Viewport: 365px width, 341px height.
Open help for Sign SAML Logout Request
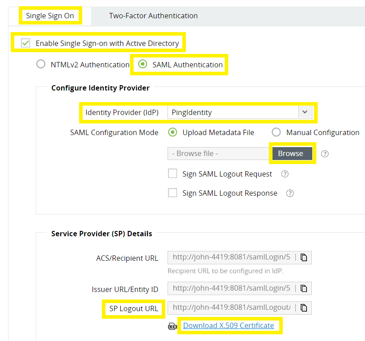pos(285,174)
